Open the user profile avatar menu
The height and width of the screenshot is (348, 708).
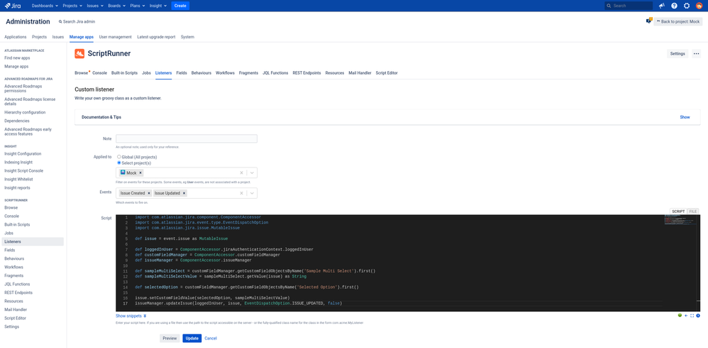point(699,6)
